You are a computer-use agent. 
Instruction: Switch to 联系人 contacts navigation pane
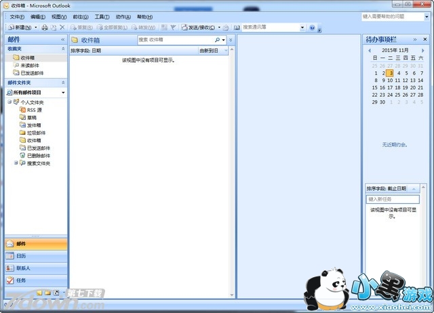[x=36, y=268]
